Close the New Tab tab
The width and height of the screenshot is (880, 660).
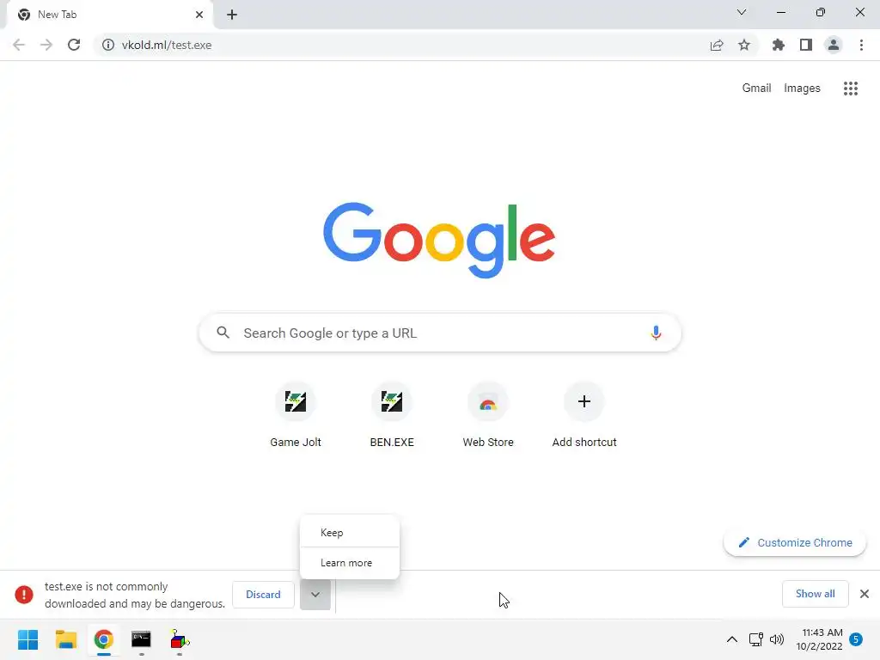[x=199, y=15]
